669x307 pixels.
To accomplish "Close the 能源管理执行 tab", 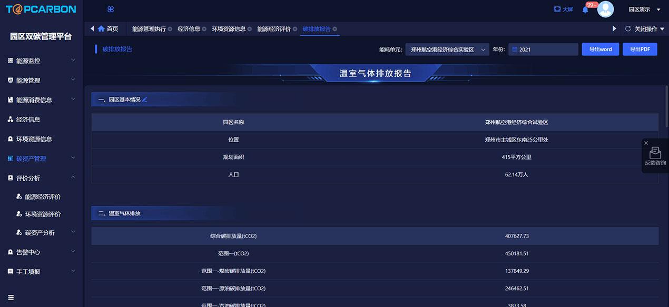I will (170, 29).
